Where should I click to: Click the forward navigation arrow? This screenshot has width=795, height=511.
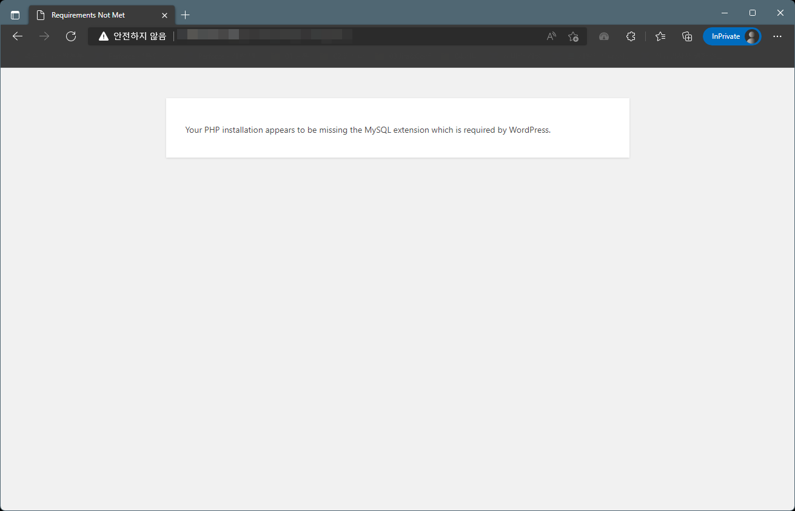[x=44, y=36]
